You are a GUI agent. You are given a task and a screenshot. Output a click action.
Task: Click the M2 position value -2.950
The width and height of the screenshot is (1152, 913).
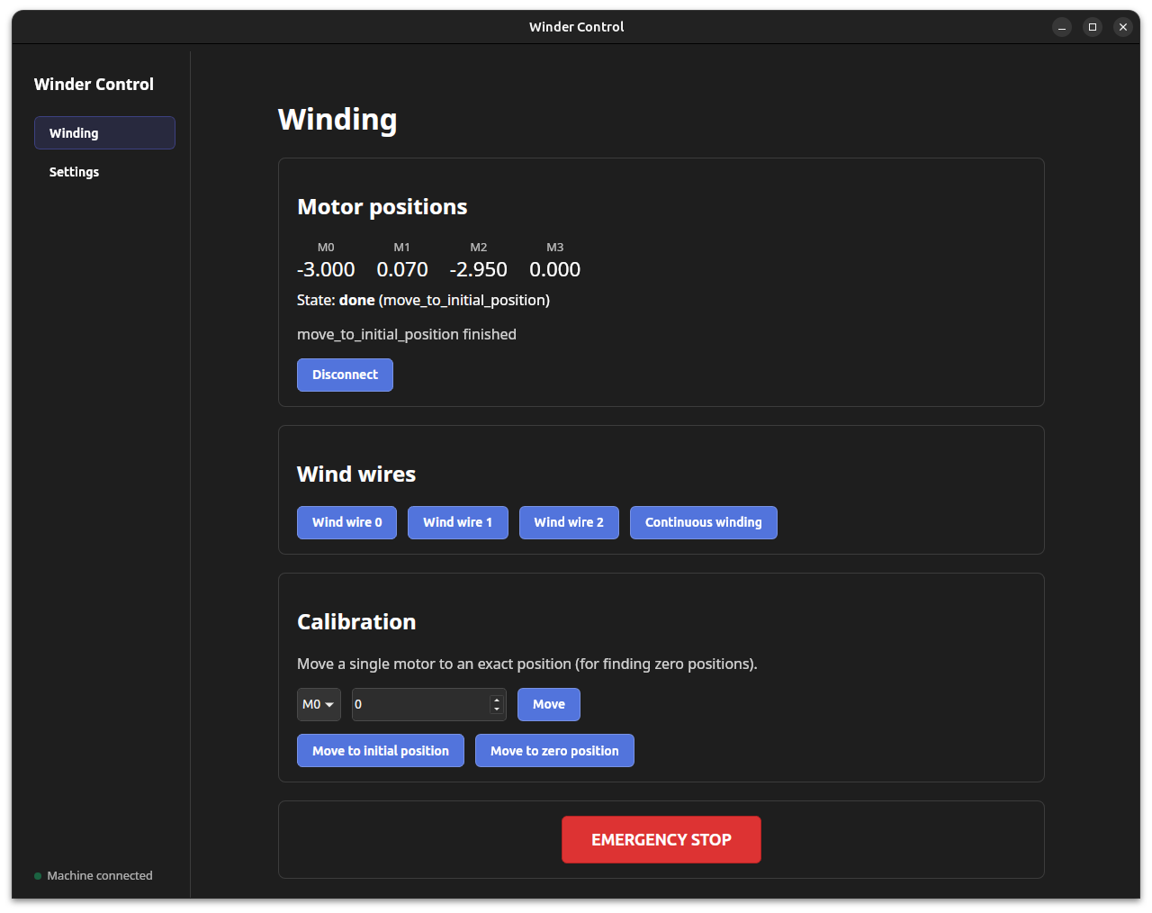coord(479,269)
